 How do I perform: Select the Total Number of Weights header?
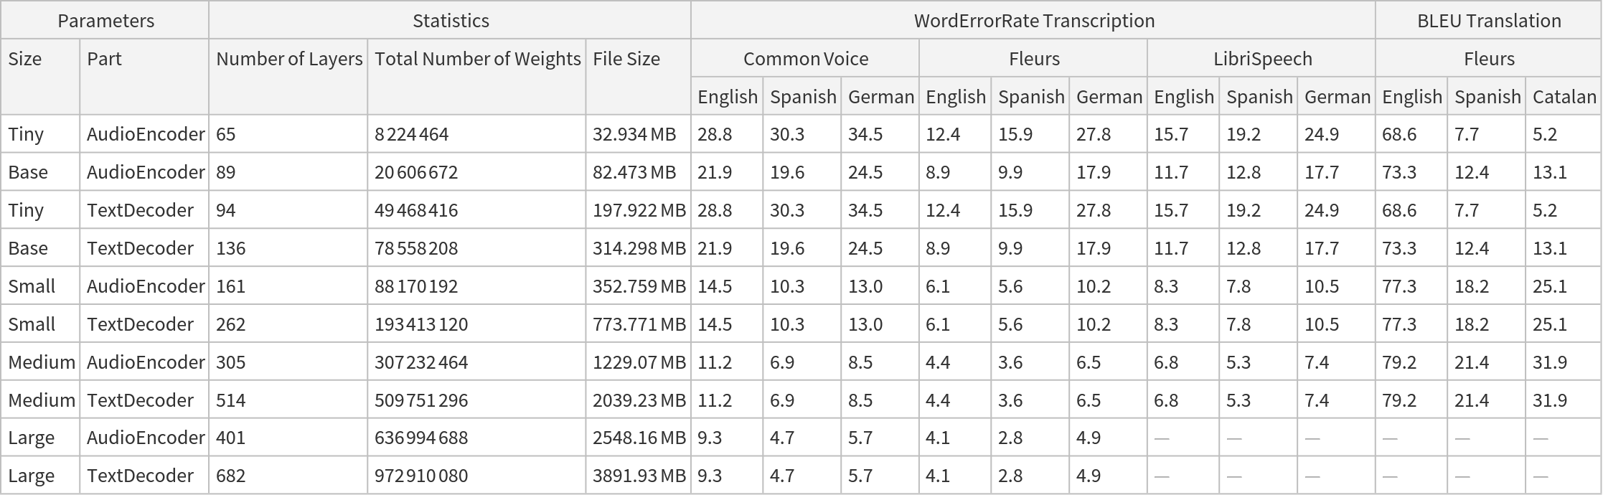[477, 59]
